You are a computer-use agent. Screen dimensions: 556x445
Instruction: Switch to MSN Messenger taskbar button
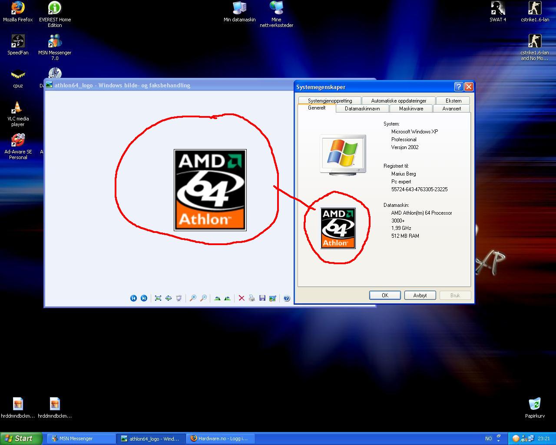[81, 438]
